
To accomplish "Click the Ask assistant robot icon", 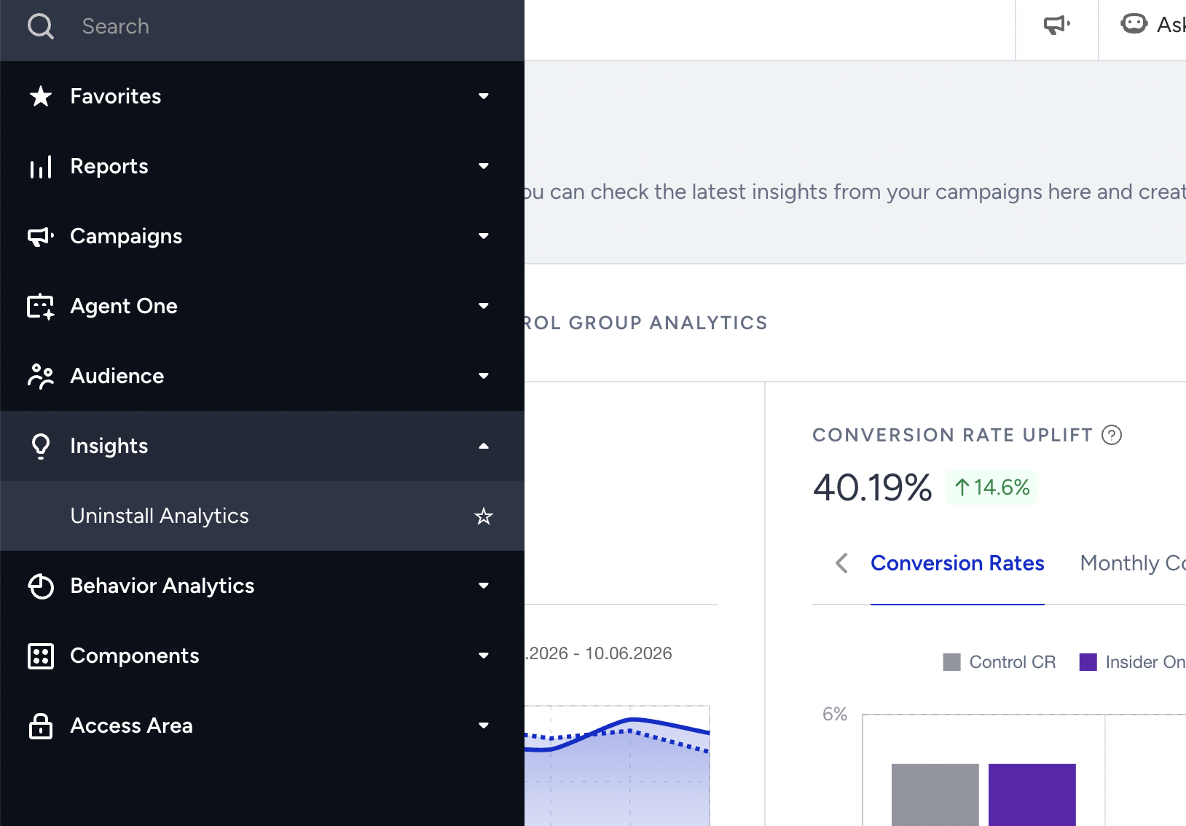I will click(x=1134, y=24).
